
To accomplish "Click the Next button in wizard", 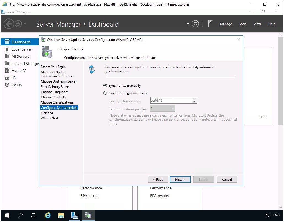I will coord(180,179).
